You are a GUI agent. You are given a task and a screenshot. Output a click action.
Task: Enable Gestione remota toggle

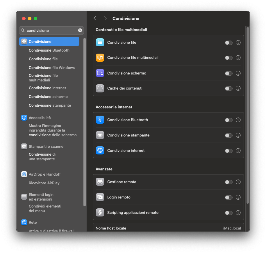point(229,182)
